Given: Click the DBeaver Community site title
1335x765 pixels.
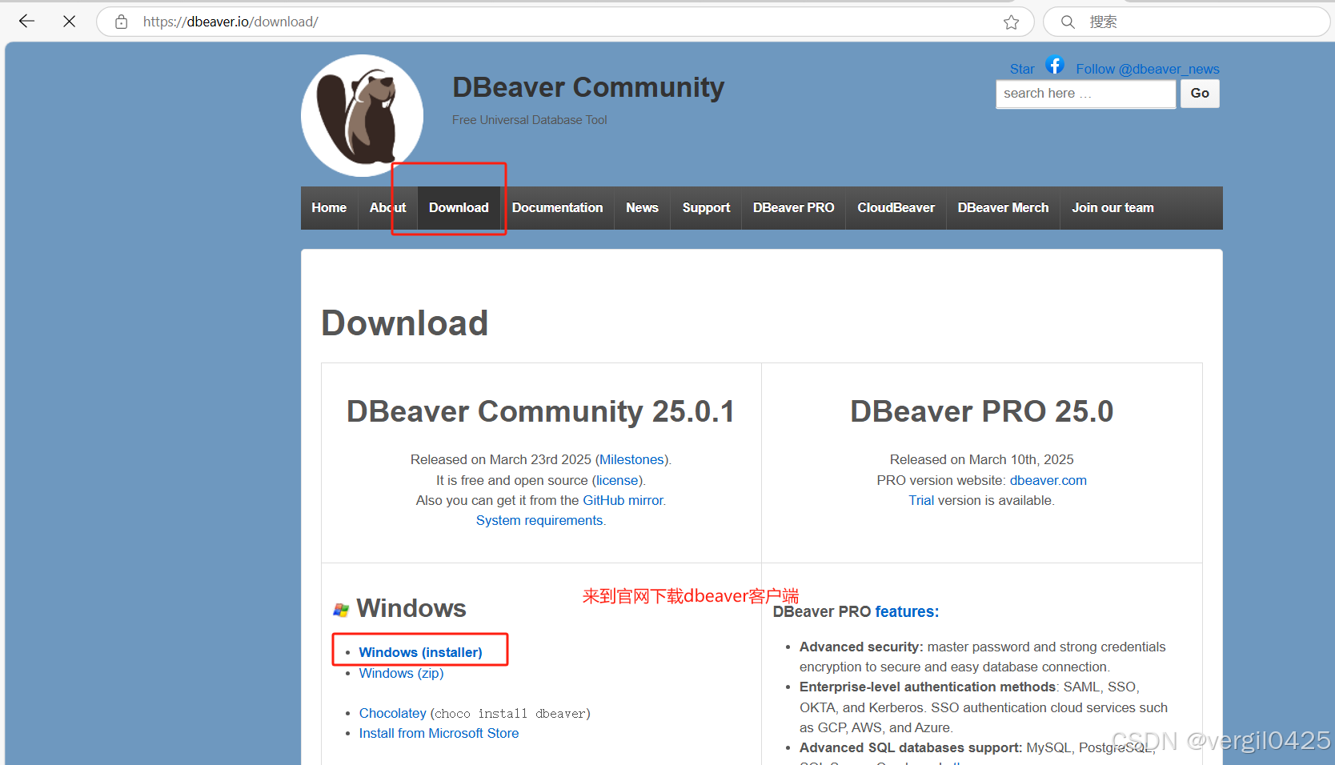Looking at the screenshot, I should [x=588, y=87].
